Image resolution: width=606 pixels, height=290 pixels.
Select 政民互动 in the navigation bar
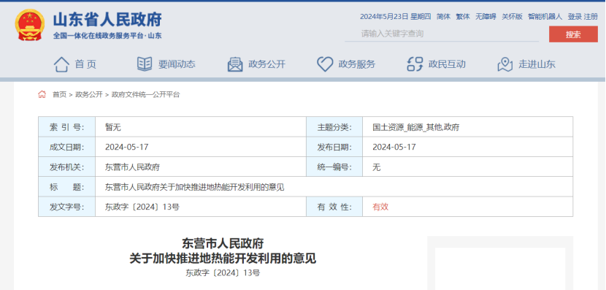click(447, 64)
